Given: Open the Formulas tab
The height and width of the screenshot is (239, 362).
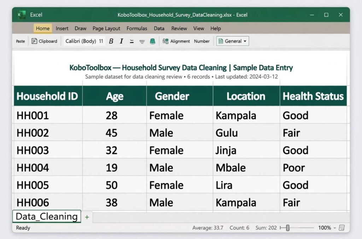Looking at the screenshot, I should click(x=137, y=28).
